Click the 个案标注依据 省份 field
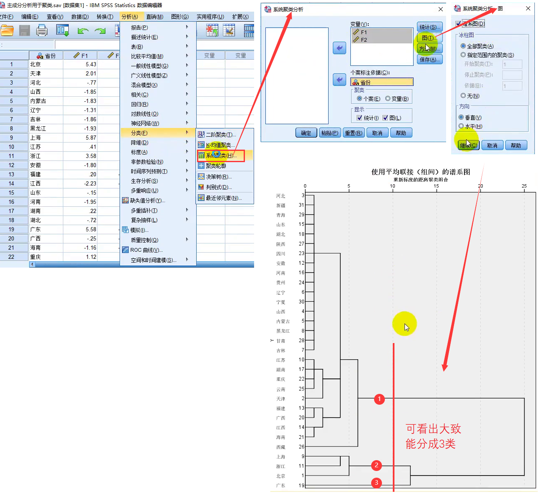The height and width of the screenshot is (496, 544). 382,82
